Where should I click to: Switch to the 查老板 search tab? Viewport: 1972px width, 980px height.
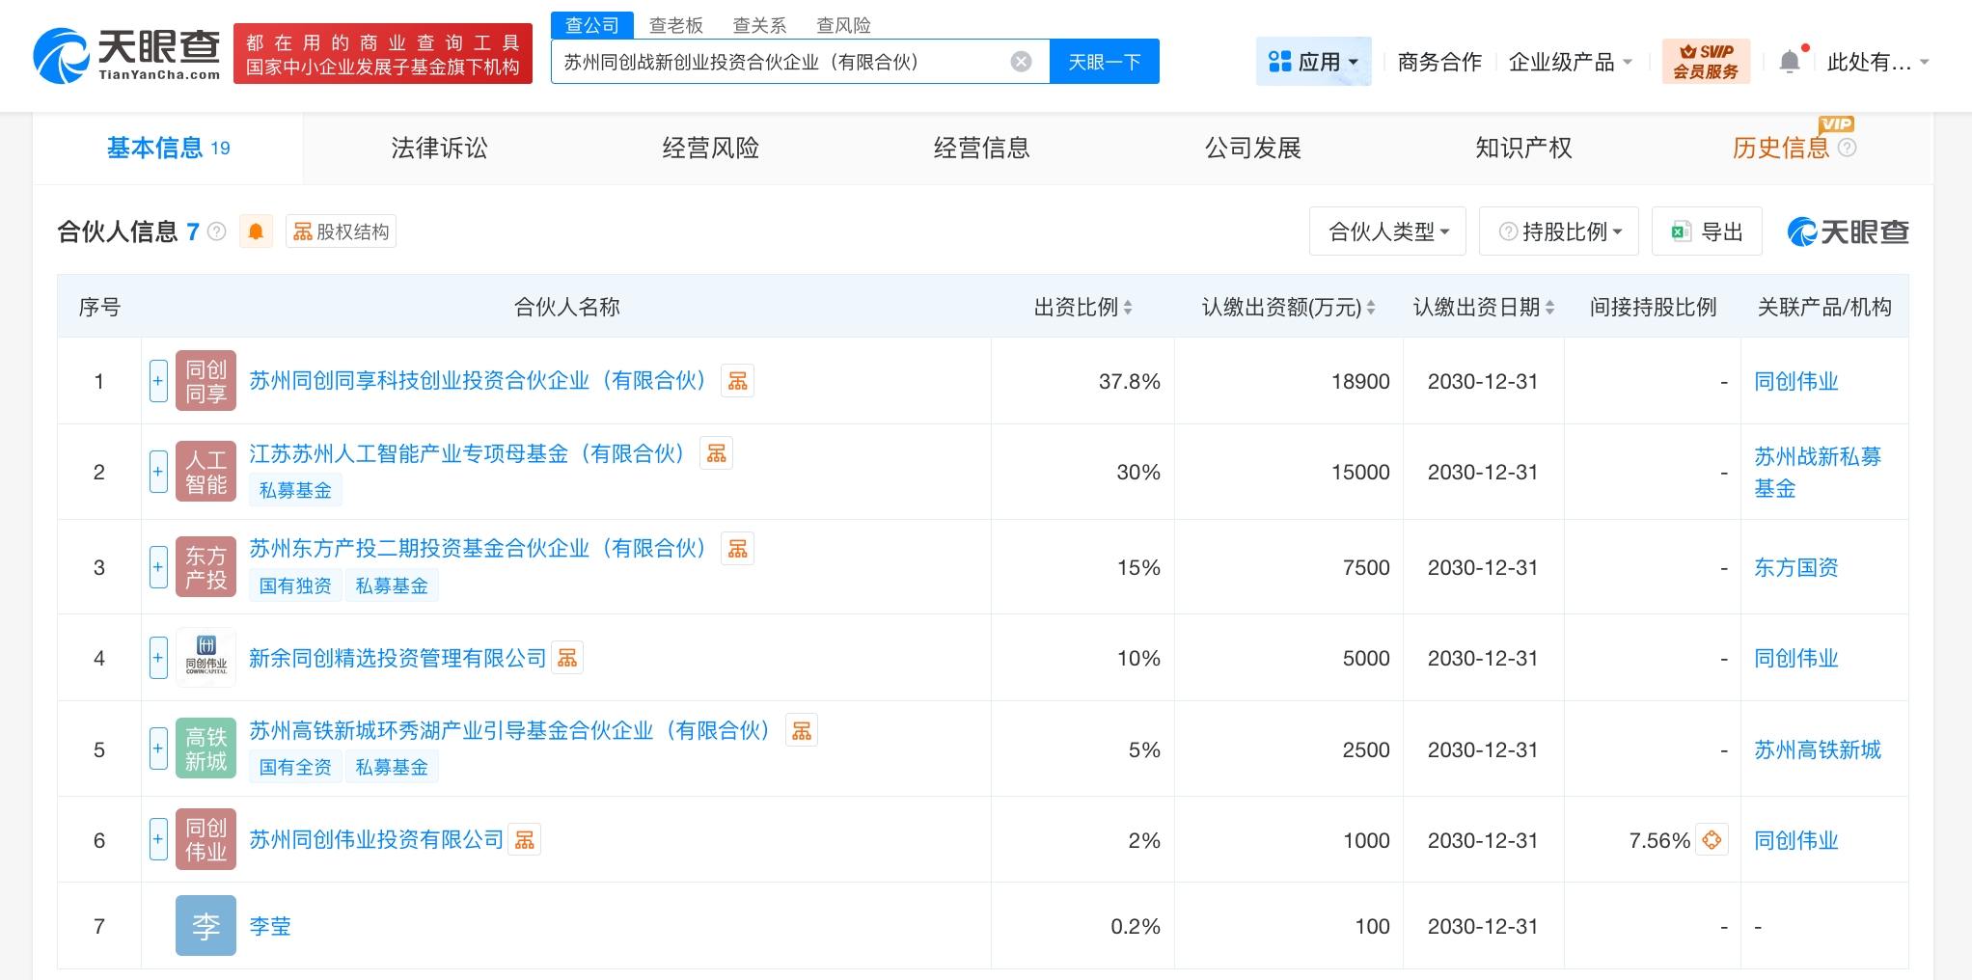(676, 25)
